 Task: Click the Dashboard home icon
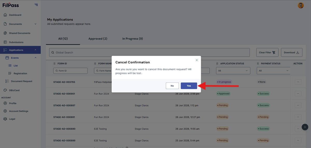[5, 15]
